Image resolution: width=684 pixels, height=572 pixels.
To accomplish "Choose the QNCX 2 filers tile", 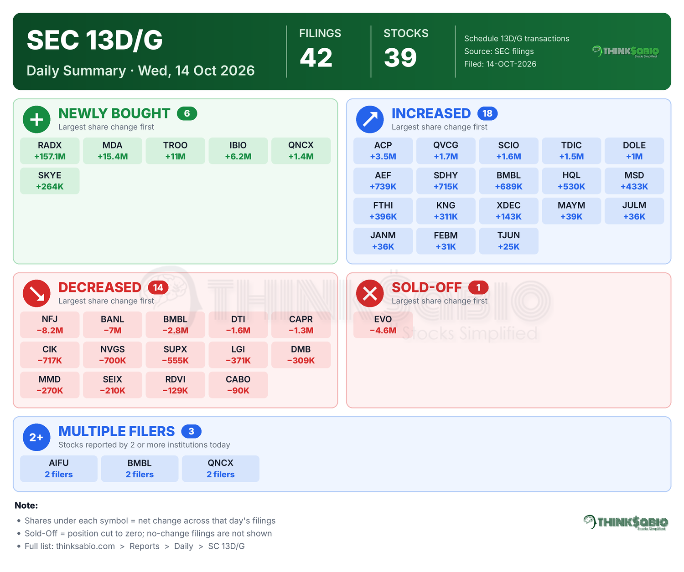I will point(221,469).
